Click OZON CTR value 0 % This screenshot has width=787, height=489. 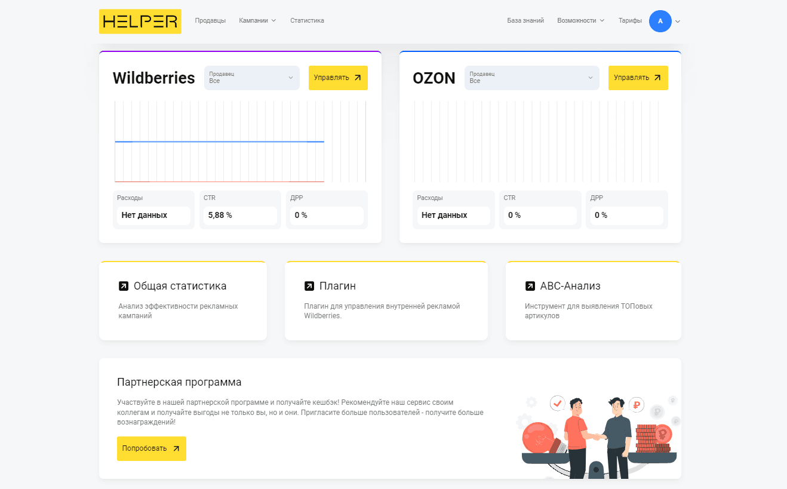tap(540, 216)
